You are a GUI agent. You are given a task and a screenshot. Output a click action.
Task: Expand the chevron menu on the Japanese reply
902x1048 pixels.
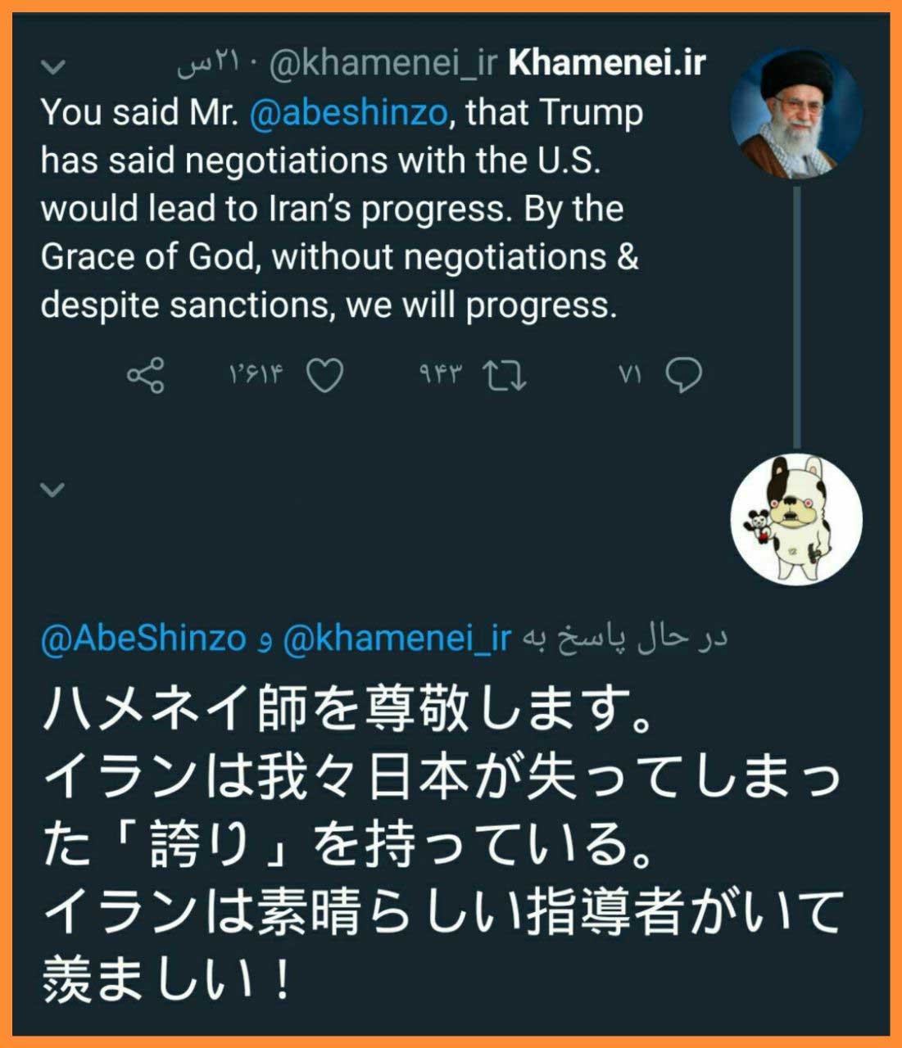(x=53, y=490)
